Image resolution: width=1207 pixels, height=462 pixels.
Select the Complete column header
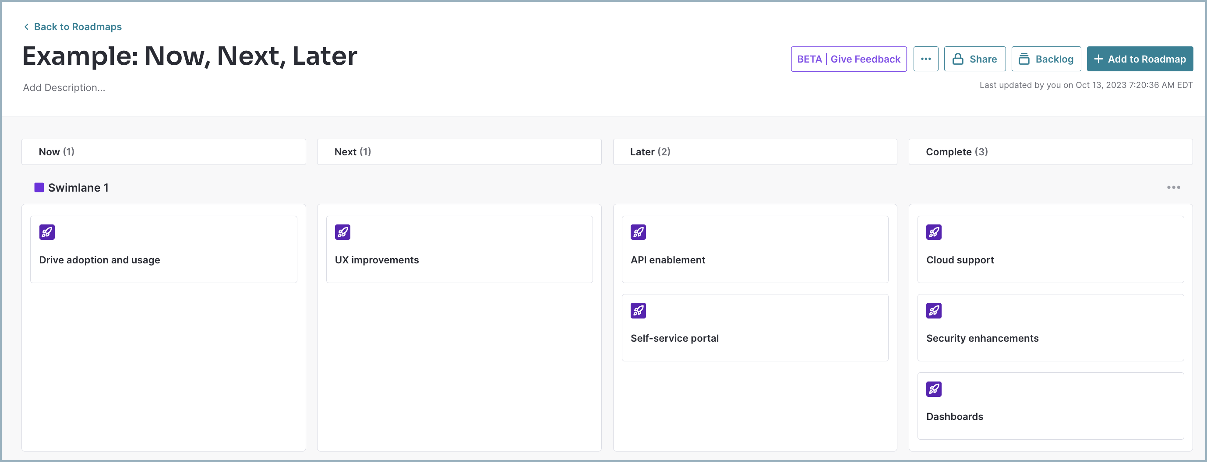point(1051,152)
